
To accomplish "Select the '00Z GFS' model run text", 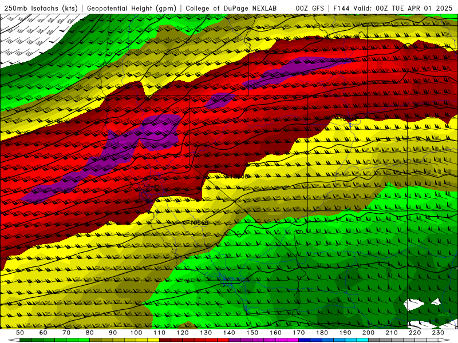I will (310, 9).
